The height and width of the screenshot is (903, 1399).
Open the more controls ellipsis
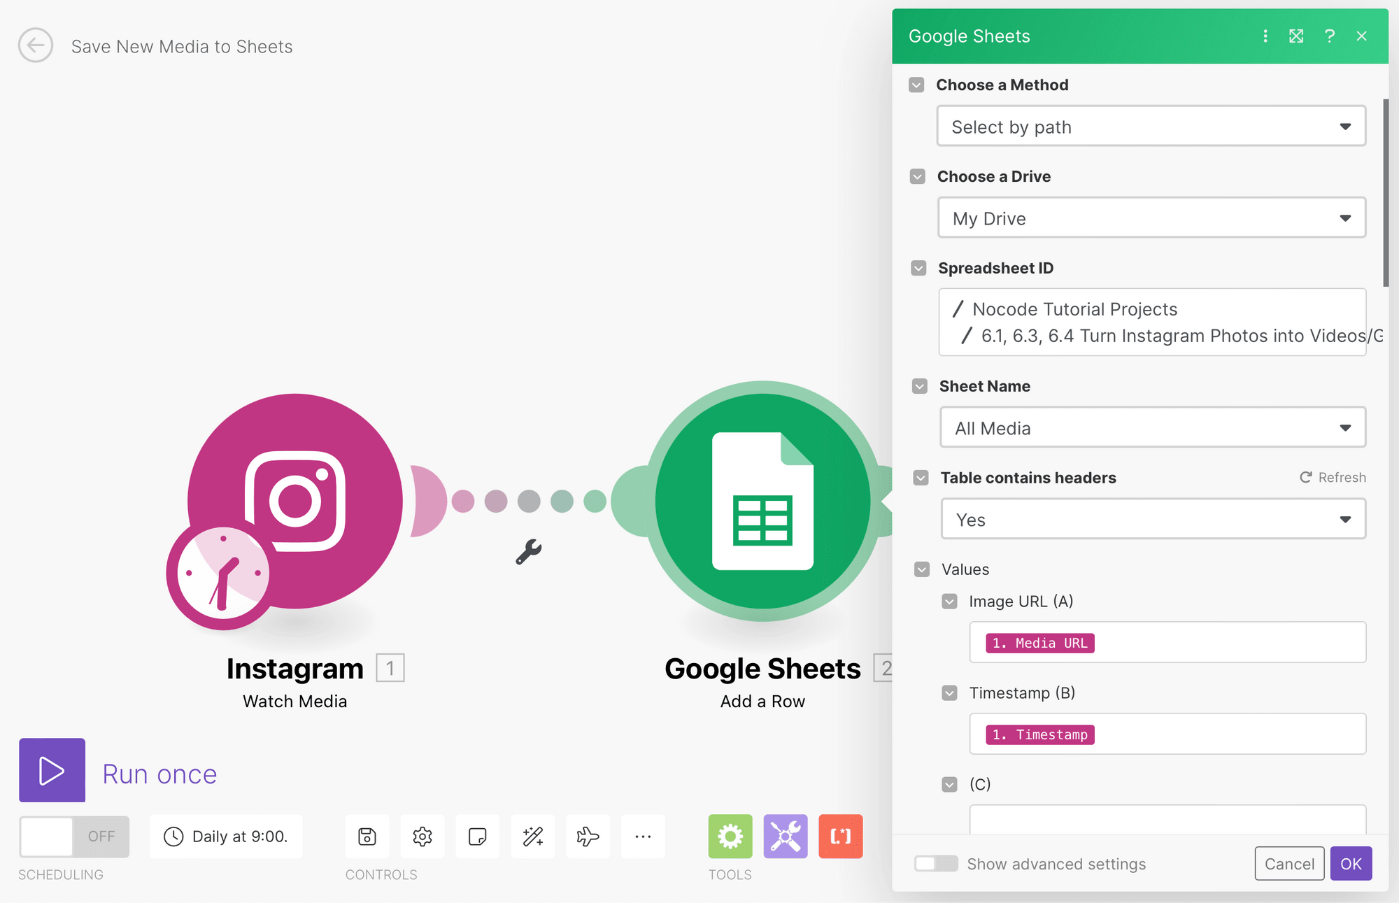[644, 837]
